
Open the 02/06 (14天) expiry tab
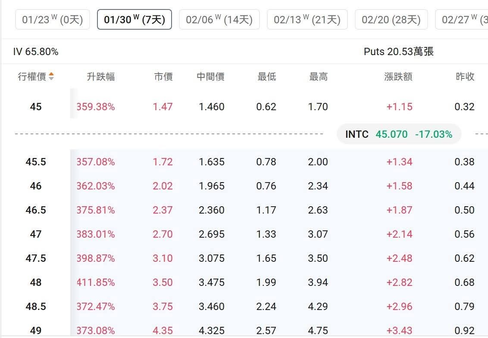tap(219, 19)
